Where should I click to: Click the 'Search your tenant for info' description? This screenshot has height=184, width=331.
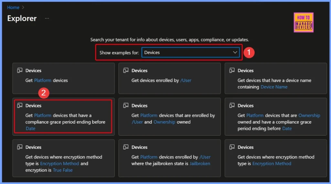click(x=169, y=40)
